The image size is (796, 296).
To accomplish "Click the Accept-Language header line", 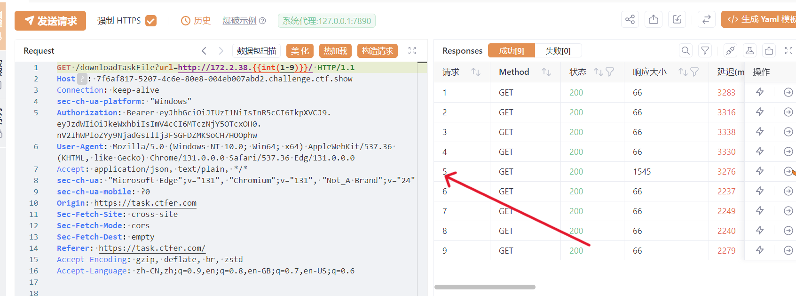I will 205,271.
